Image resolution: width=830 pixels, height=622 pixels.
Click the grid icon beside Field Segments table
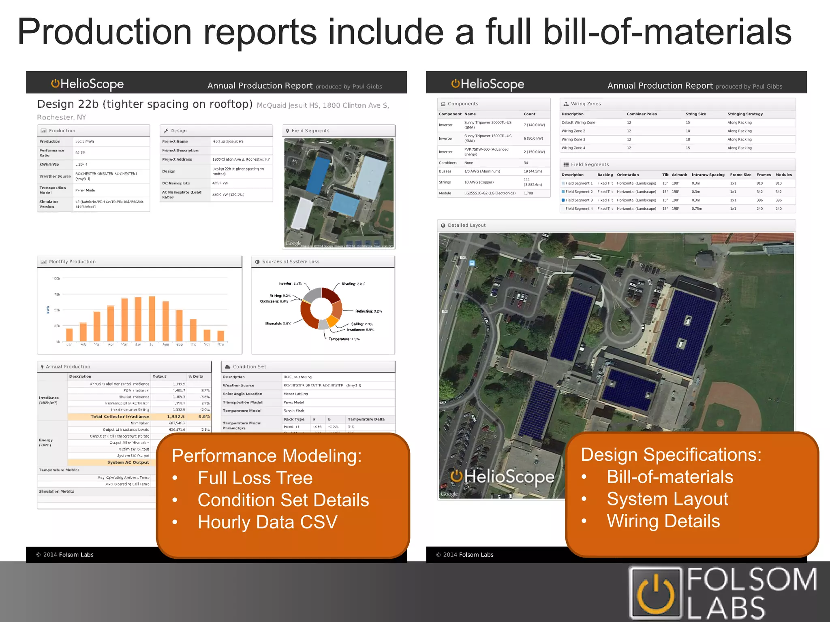click(x=566, y=165)
